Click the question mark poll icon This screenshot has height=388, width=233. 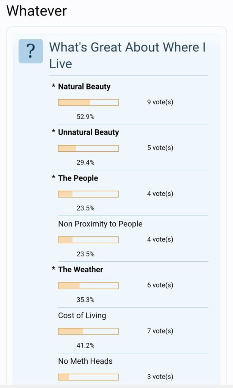coord(31,51)
